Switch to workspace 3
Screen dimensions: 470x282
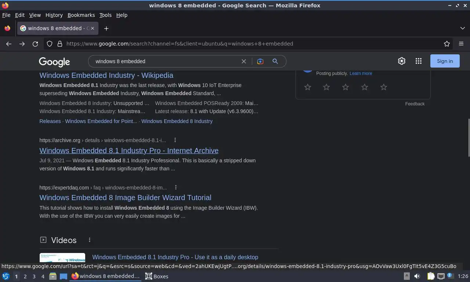pos(34,276)
